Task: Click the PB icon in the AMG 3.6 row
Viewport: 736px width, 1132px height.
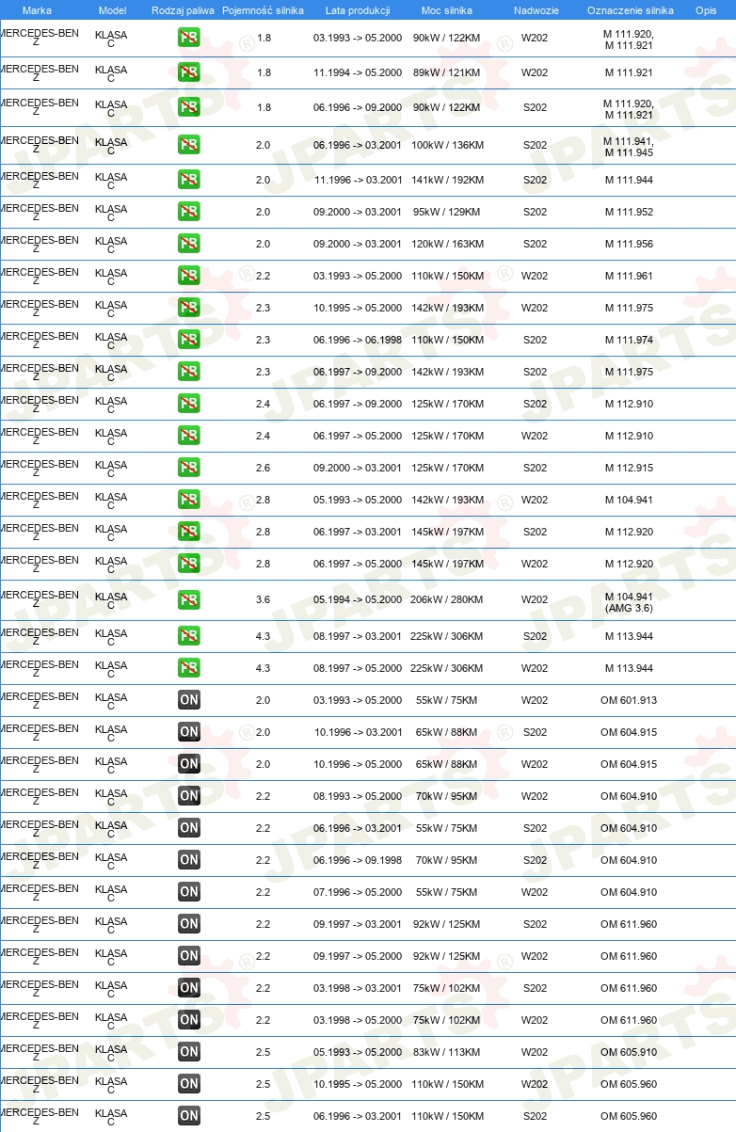Action: [x=189, y=599]
